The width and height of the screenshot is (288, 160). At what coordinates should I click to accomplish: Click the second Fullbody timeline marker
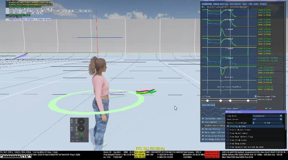[x=220, y=101]
